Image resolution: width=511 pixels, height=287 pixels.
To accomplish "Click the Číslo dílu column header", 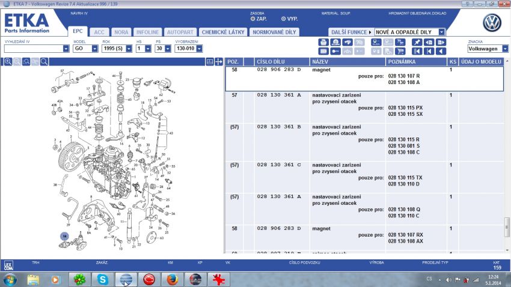I will [x=282, y=61].
